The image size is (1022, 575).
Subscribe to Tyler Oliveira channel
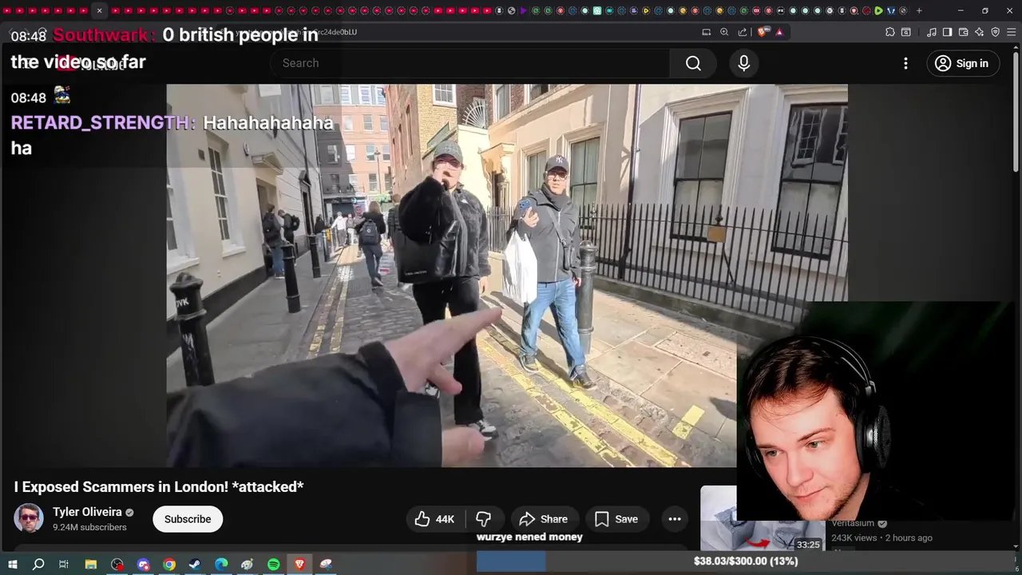click(188, 519)
